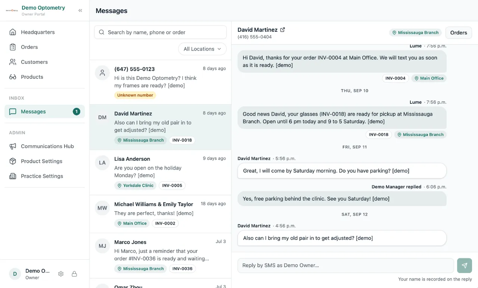This screenshot has height=288, width=478.
Task: Click the Customers people icon
Action: [13, 62]
